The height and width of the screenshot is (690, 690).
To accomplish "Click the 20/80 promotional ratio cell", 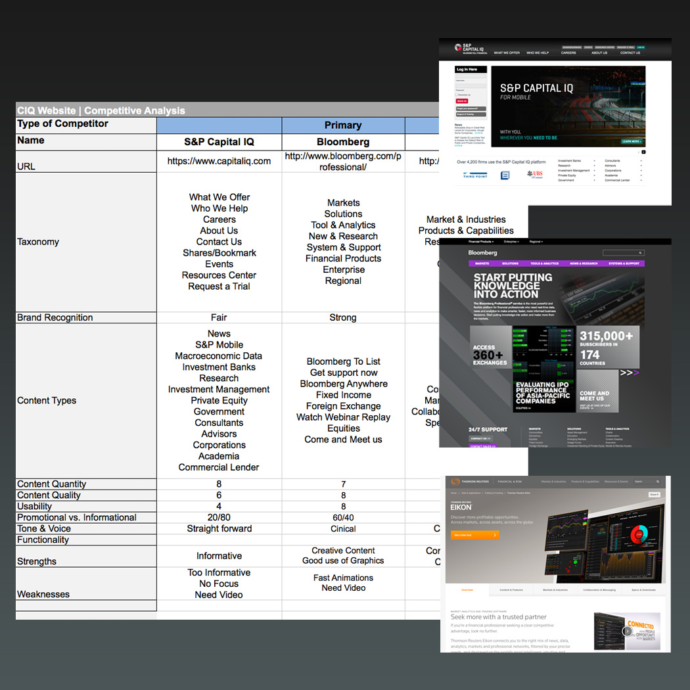I will click(219, 518).
